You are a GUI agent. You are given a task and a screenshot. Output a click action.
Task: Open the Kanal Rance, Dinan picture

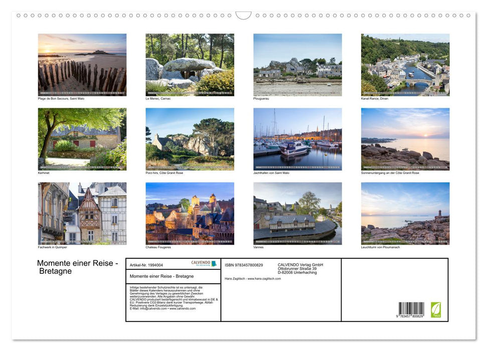(x=405, y=64)
